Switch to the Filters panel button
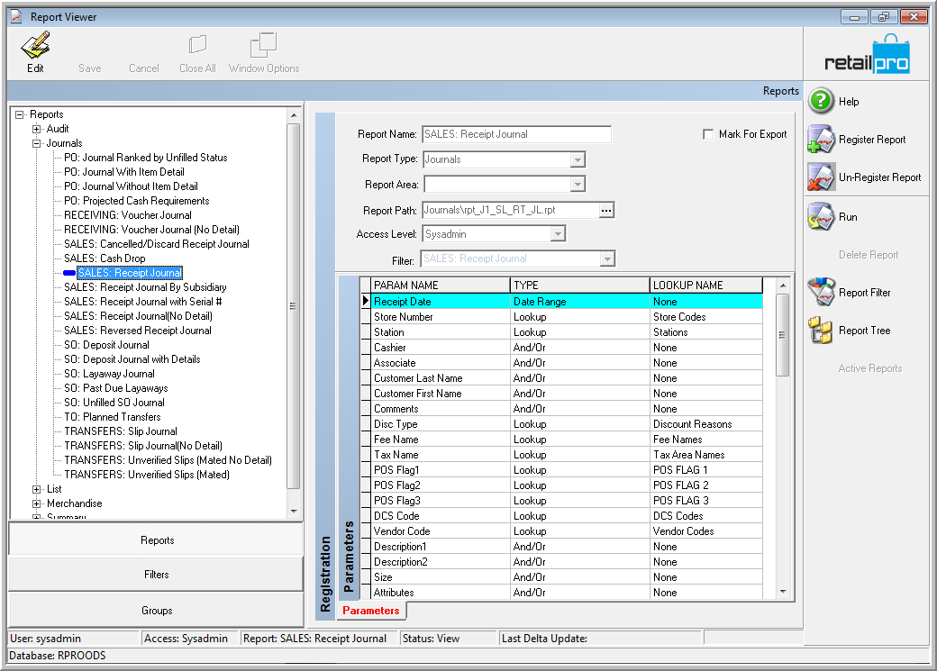The width and height of the screenshot is (937, 671). tap(157, 575)
